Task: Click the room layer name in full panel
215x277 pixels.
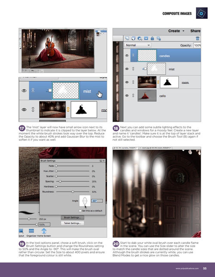Action: [x=185, y=83]
